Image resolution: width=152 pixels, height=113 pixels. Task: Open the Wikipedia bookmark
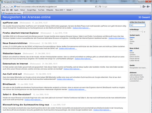pyautogui.click(x=50, y=10)
